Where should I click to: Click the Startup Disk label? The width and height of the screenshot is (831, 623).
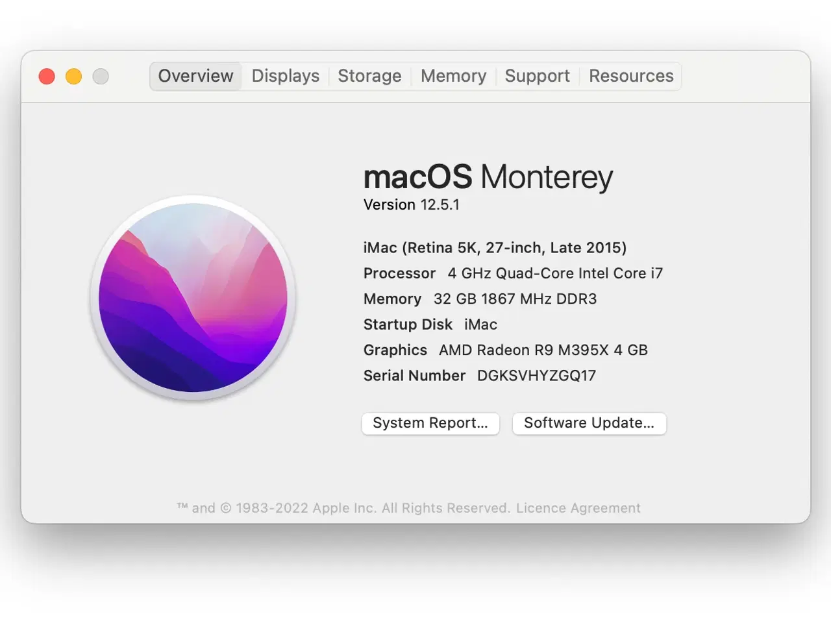(x=408, y=324)
